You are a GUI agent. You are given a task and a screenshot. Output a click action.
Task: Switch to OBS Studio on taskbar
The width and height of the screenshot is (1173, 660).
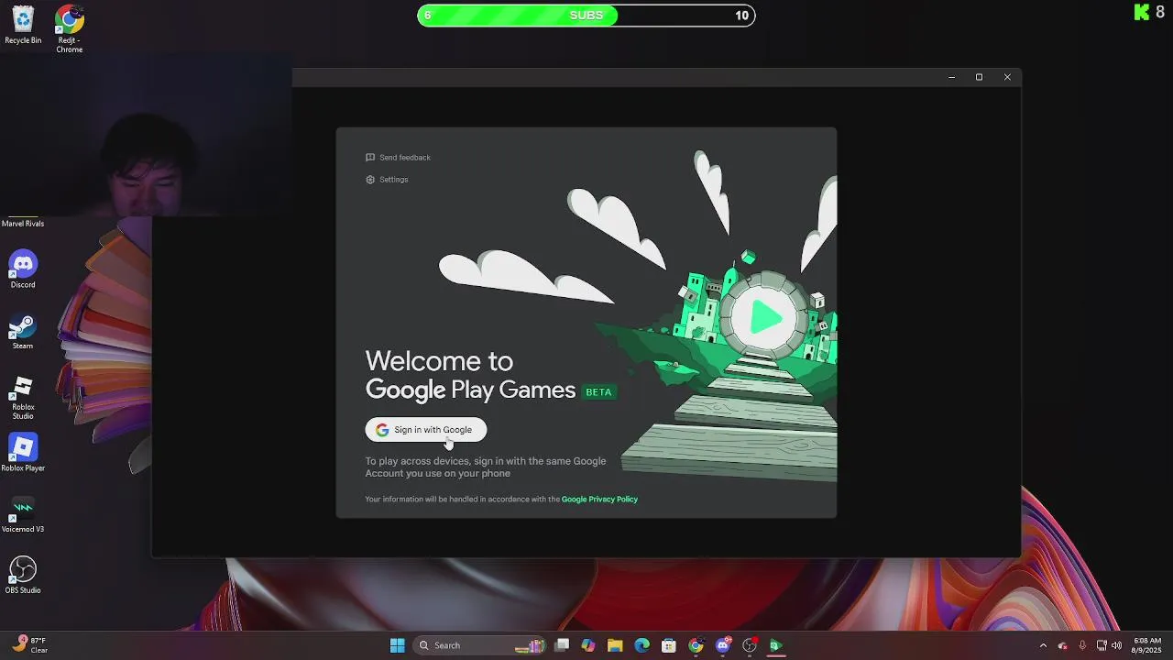[x=750, y=645]
